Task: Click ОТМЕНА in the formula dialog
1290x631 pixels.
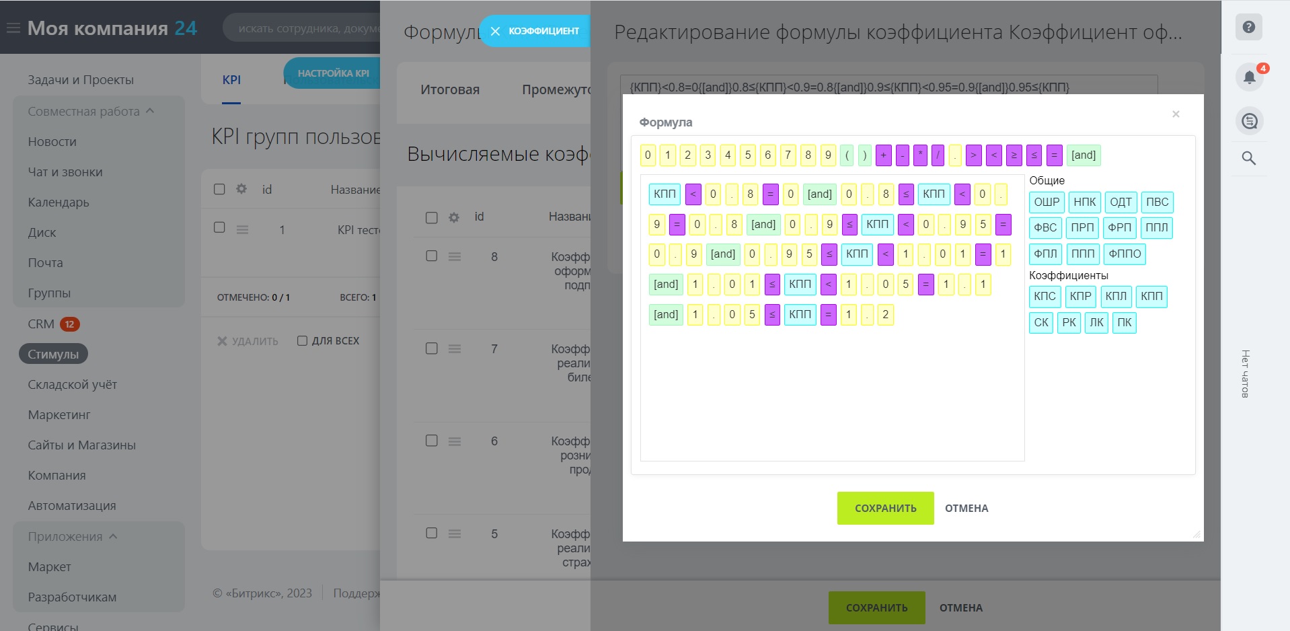Action: click(966, 509)
